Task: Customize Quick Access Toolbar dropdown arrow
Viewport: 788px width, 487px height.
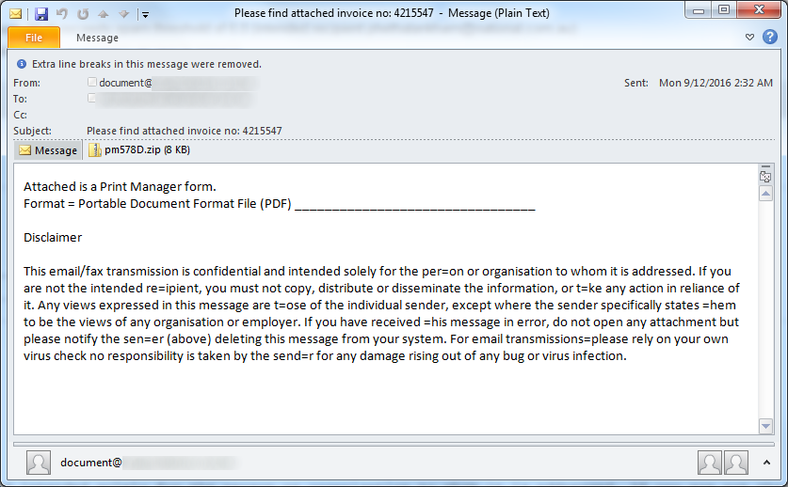Action: tap(144, 15)
